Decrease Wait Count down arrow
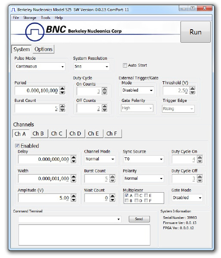The width and height of the screenshot is (221, 258). click(112, 200)
